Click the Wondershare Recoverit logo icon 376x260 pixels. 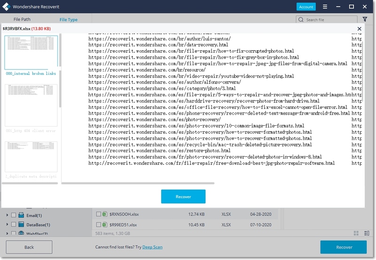pyautogui.click(x=6, y=7)
